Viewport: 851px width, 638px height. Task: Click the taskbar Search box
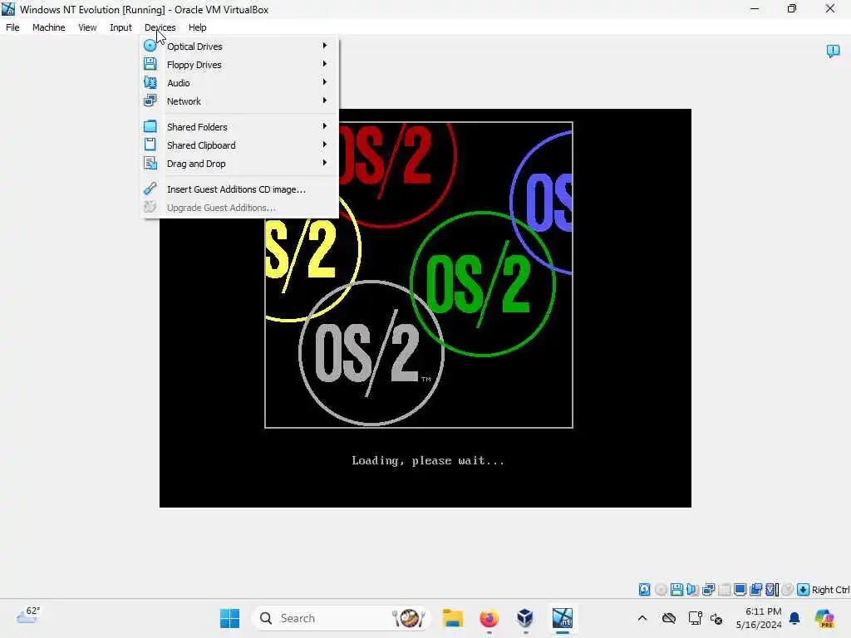[x=341, y=618]
